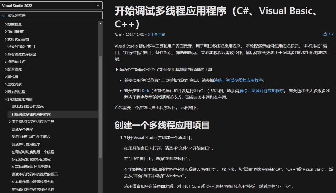This screenshot has width=336, height=193.
Task: Click the main article title heading
Action: click(x=216, y=17)
